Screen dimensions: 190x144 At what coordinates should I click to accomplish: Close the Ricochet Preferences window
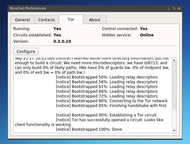click(179, 9)
